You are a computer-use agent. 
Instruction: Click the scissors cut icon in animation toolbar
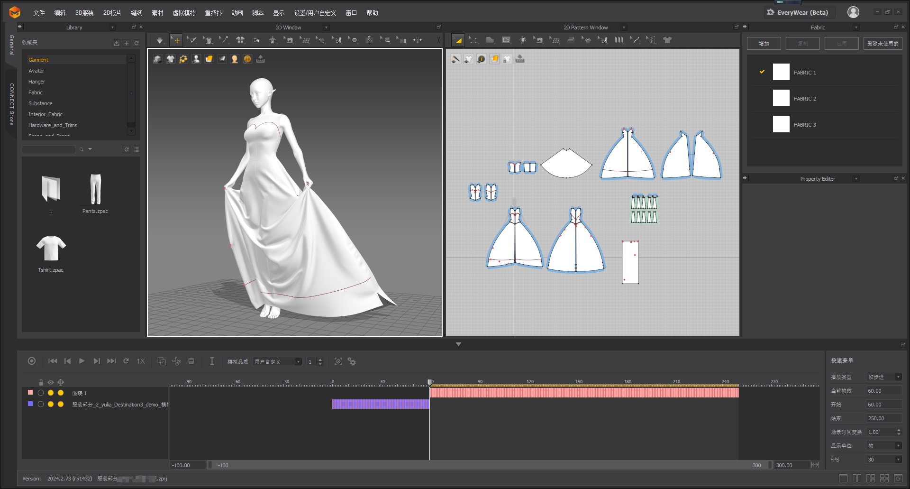176,361
